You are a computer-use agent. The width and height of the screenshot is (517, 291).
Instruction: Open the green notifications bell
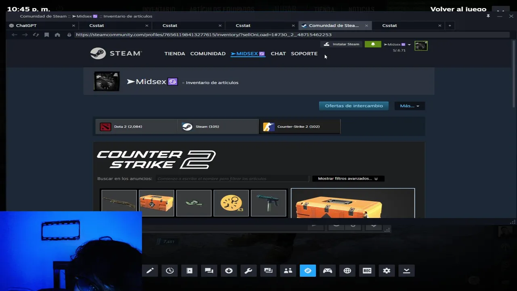(x=373, y=44)
